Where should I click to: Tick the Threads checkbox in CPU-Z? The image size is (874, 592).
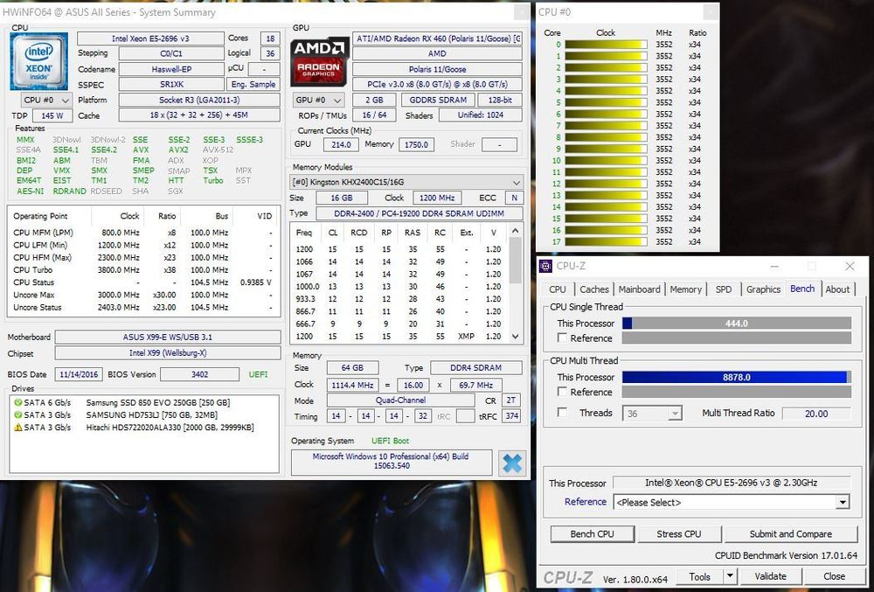coord(562,413)
